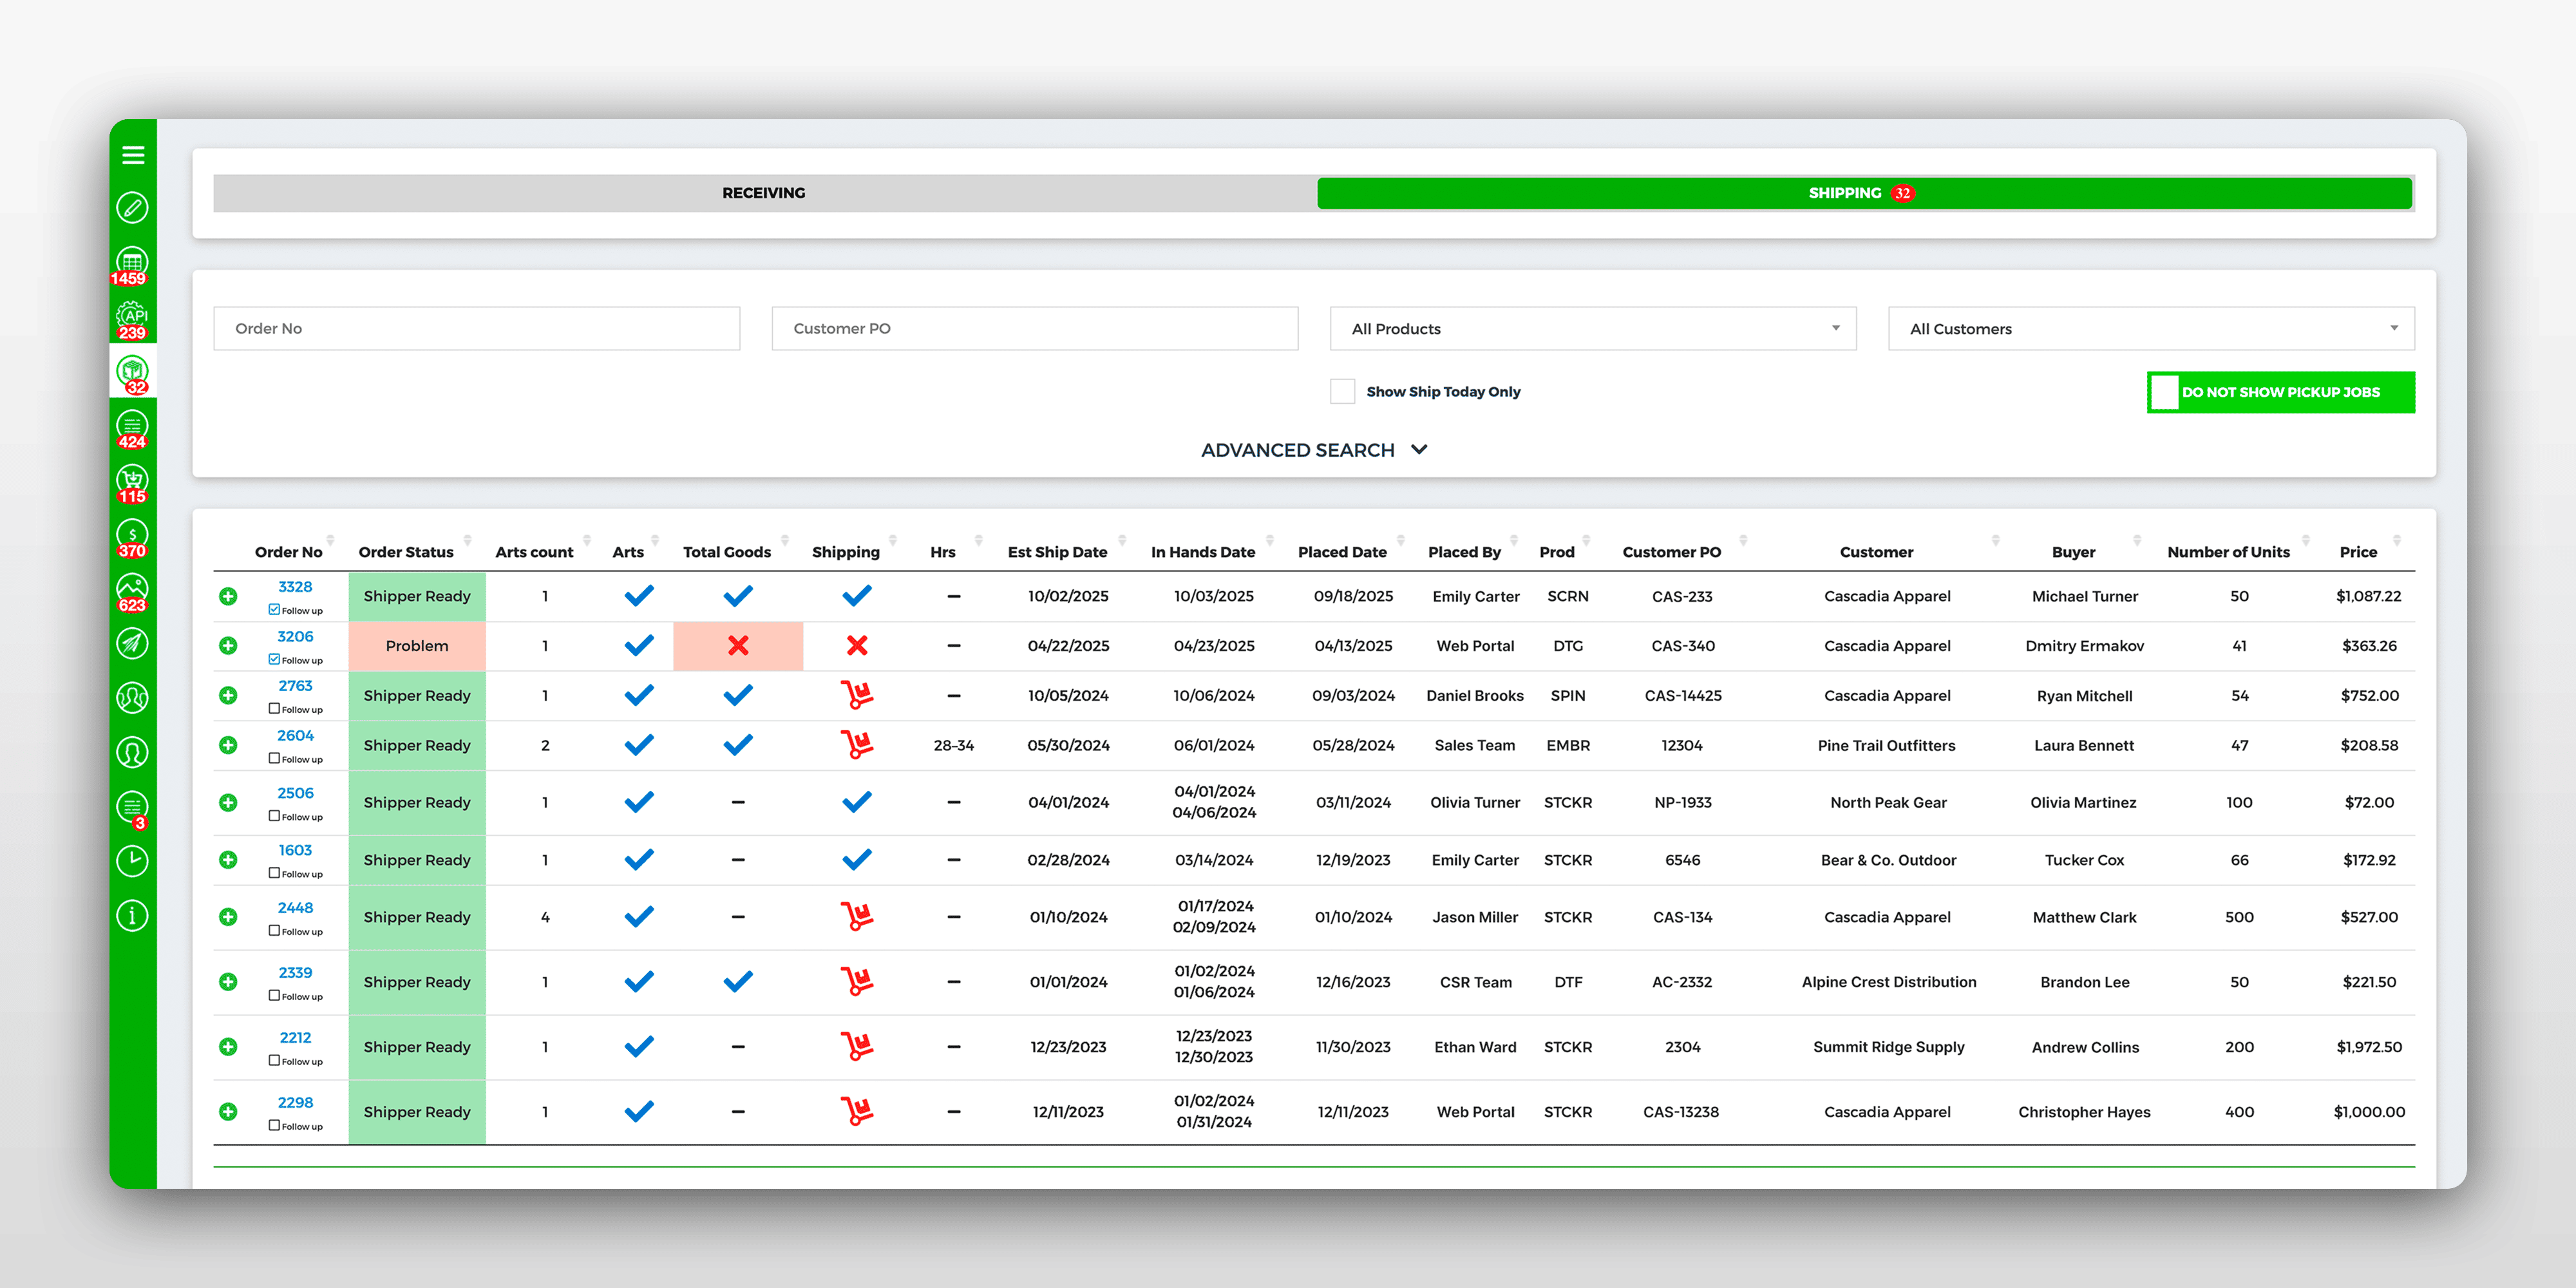Open order number 2506 link

click(x=295, y=793)
